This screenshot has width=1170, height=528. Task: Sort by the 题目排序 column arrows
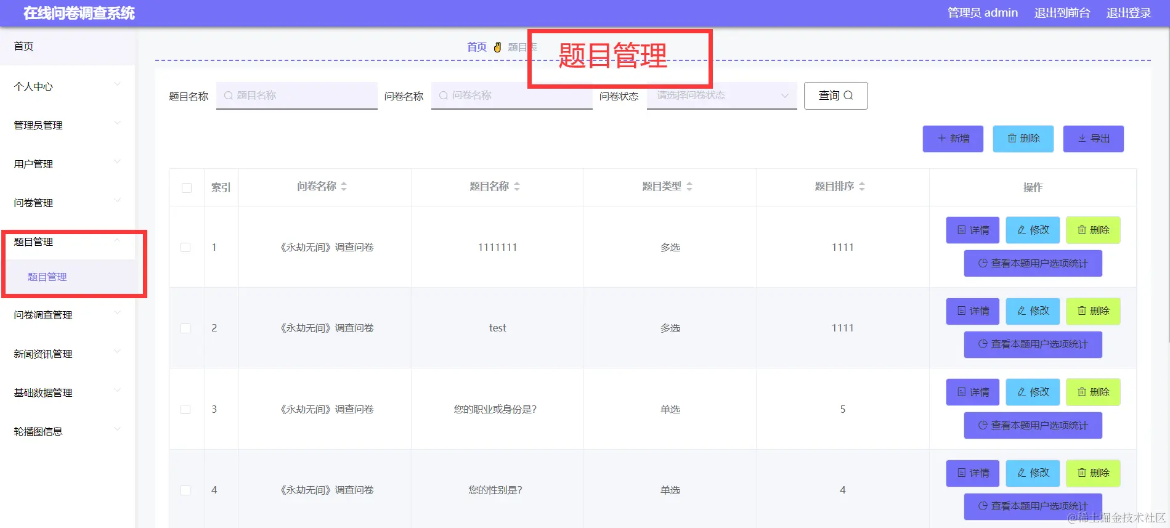862,187
